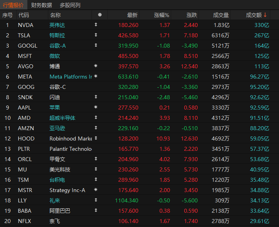
Task: Click the up-down arrow icon in HOOD row
Action: [x=96, y=138]
